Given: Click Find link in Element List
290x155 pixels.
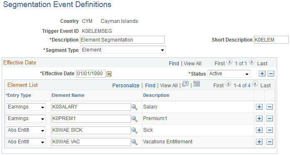Looking at the screenshot, I should point(150,86).
